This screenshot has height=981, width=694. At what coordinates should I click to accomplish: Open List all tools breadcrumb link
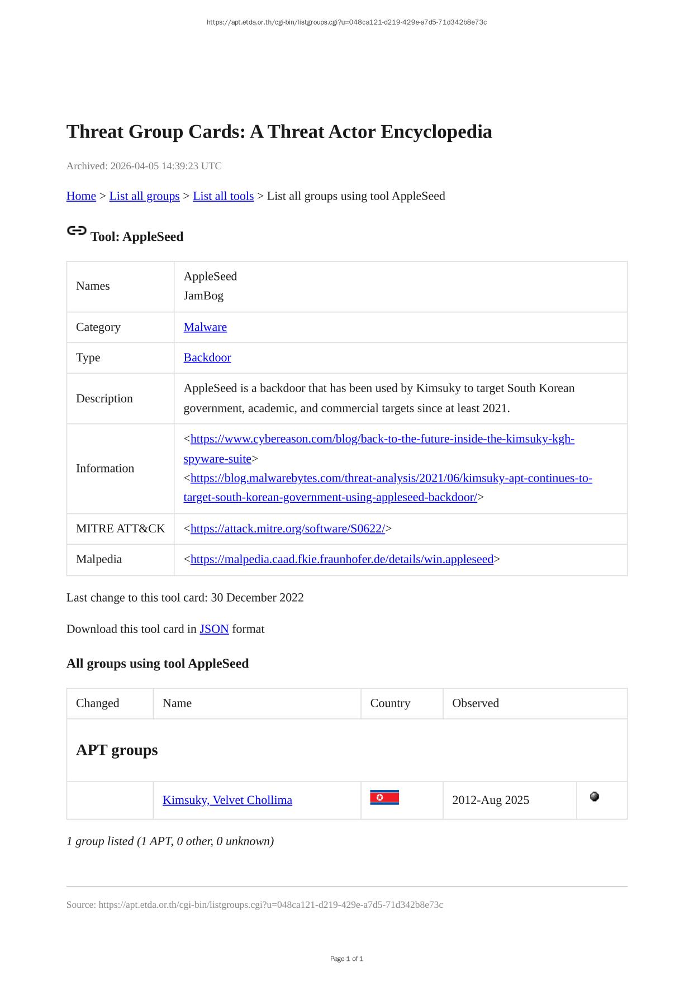(x=223, y=196)
